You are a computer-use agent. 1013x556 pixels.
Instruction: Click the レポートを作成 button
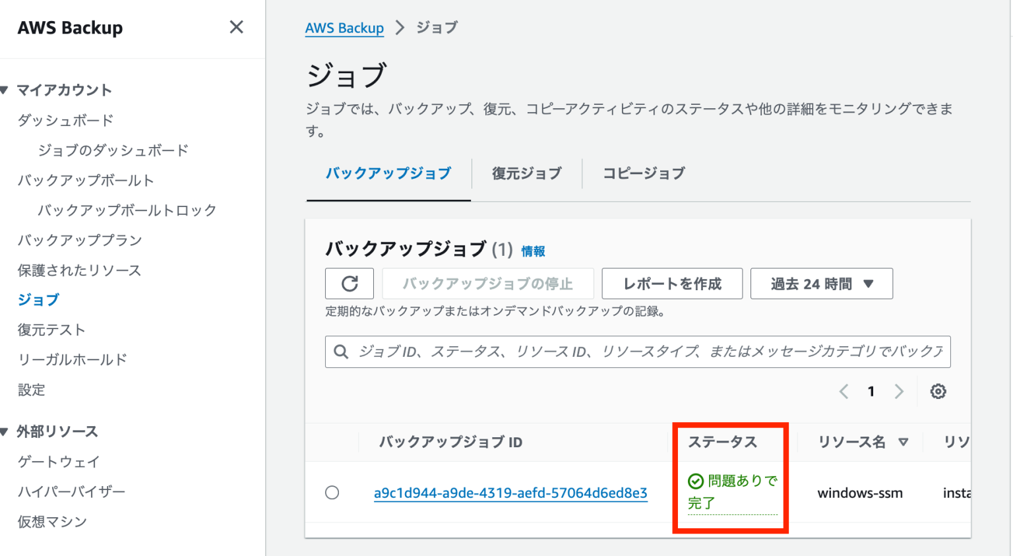pyautogui.click(x=672, y=284)
